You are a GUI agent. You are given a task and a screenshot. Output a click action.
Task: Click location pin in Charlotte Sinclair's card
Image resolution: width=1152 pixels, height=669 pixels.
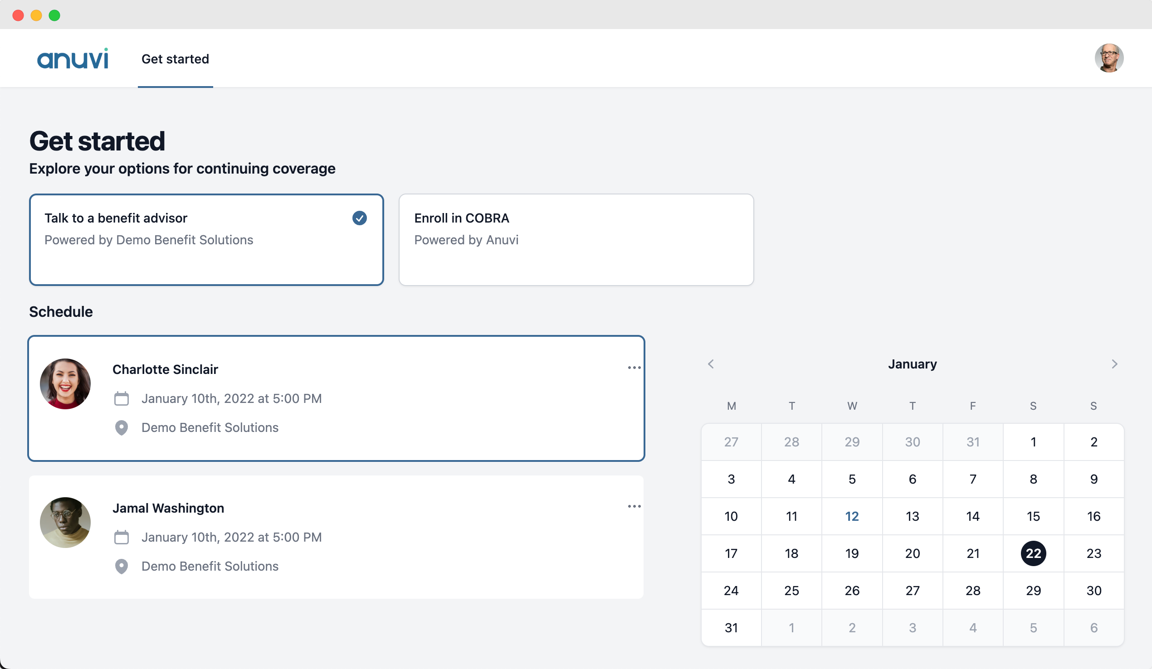tap(121, 428)
